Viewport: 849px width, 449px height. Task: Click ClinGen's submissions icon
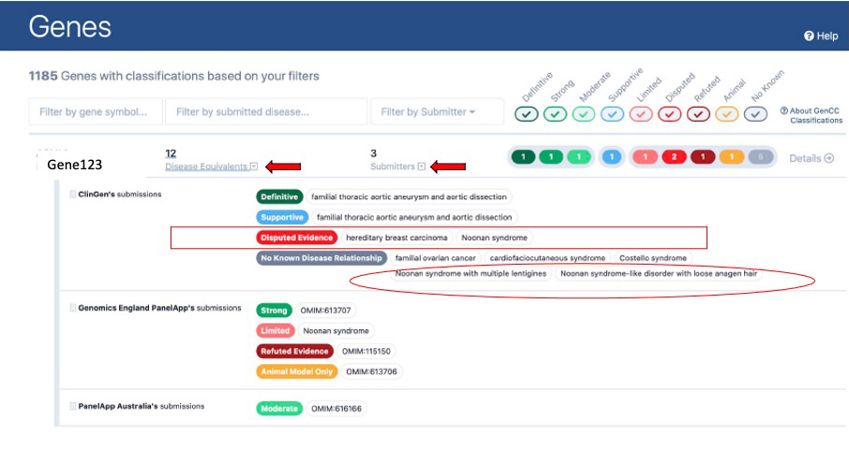click(72, 194)
